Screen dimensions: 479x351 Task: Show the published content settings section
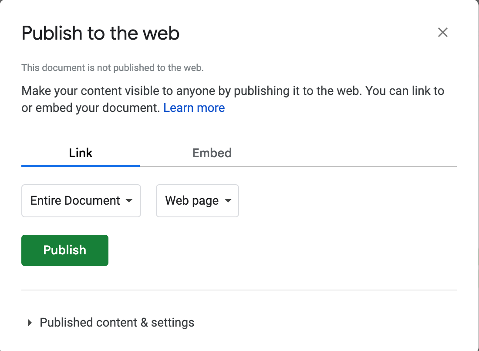(117, 323)
